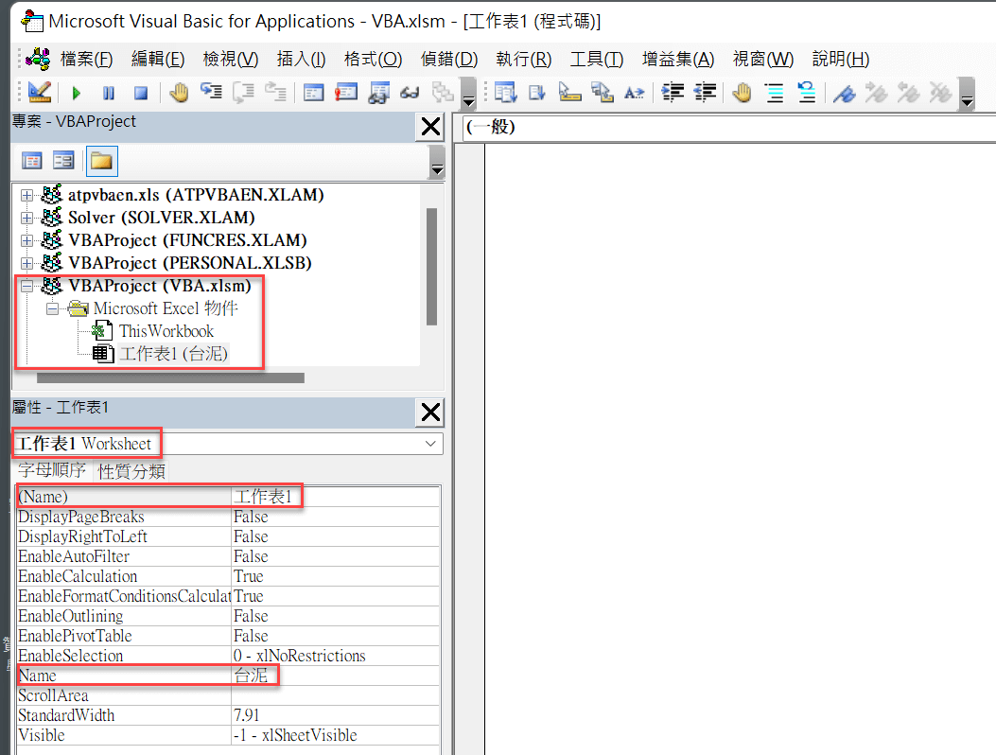Expand atpvbaen.xls (ATPVBAEN.XLAM) project node
Screen dimensions: 996x755
tap(26, 195)
